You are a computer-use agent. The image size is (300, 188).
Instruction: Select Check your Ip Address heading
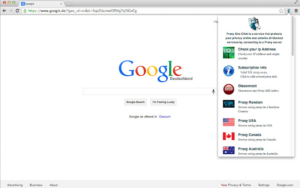pos(257,49)
